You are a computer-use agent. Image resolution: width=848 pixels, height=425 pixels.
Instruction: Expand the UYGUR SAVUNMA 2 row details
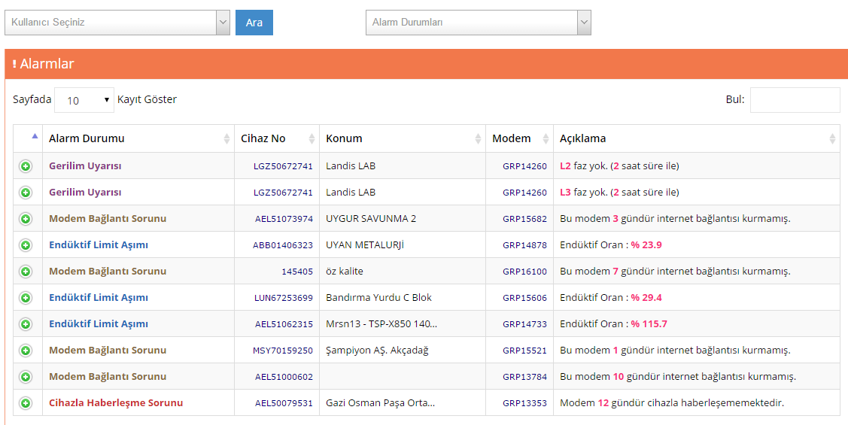(26, 219)
